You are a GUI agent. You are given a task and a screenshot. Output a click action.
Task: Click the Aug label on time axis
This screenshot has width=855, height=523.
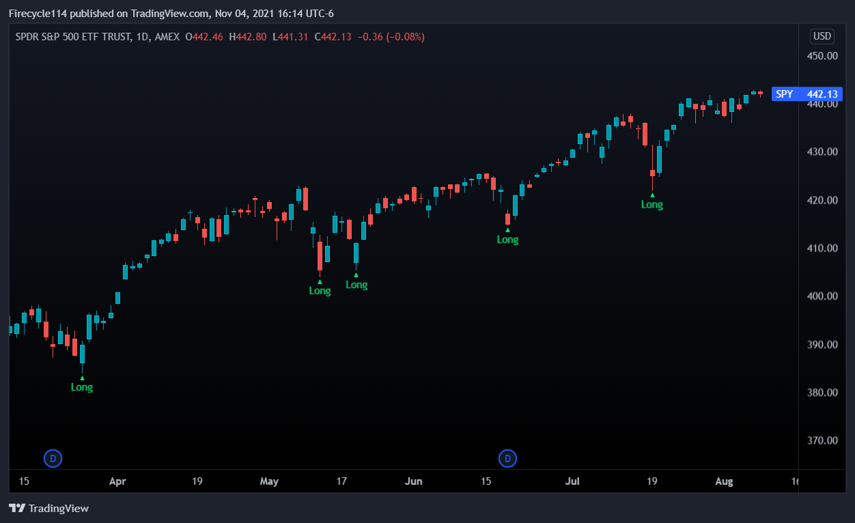[724, 481]
